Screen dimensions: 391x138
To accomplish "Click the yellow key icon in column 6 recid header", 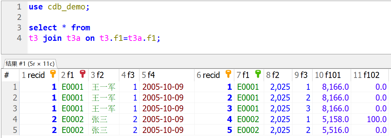I will point(228,75).
